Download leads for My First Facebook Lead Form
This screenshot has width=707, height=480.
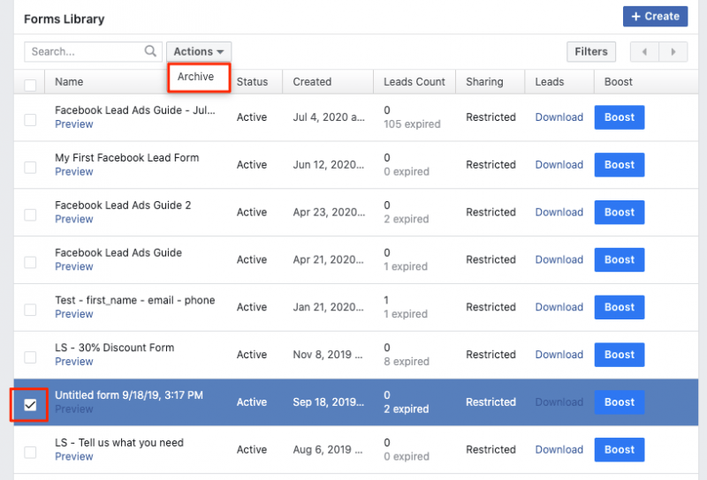[x=559, y=165]
